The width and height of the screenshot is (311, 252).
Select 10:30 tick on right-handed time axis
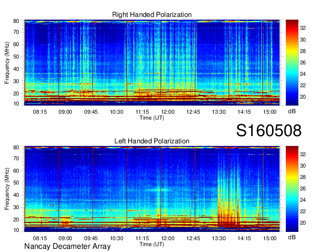pos(117,112)
